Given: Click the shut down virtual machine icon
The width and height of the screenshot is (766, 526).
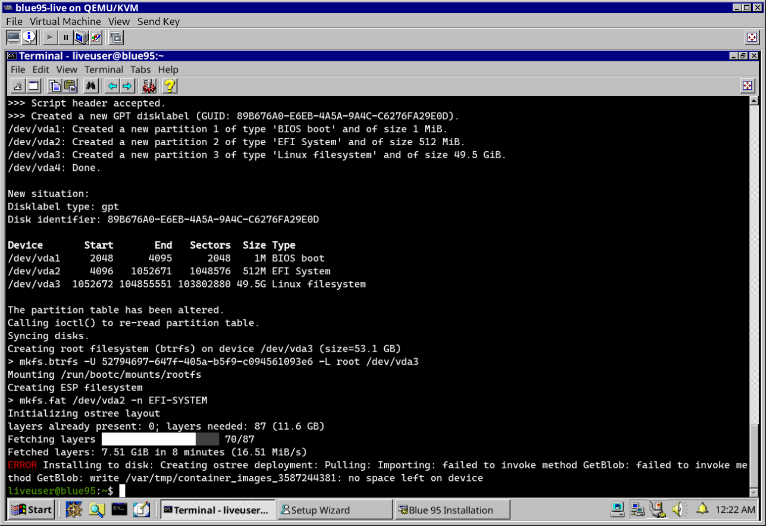Looking at the screenshot, I should (80, 37).
